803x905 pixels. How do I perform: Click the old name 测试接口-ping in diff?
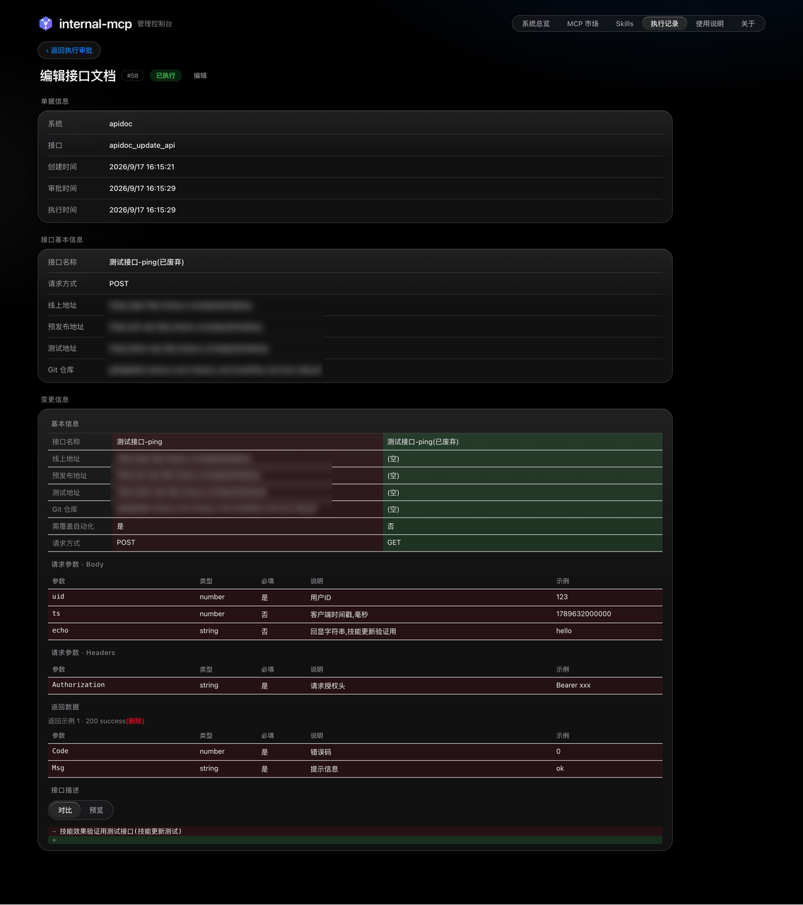point(139,442)
